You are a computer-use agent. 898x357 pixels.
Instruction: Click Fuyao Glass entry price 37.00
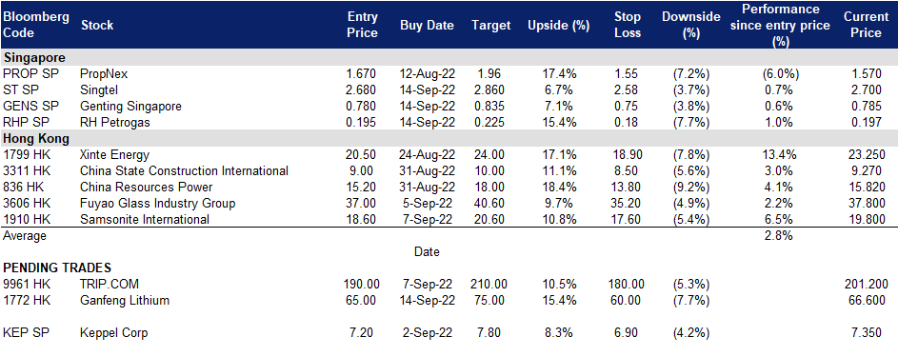click(x=362, y=203)
